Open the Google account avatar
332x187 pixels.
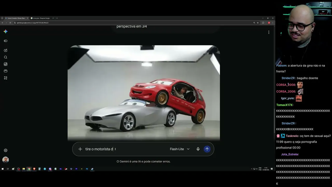pos(5,160)
